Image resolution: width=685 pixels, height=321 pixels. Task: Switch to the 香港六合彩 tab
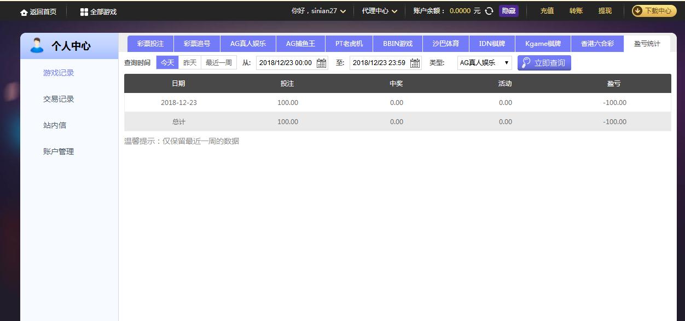[x=597, y=44]
